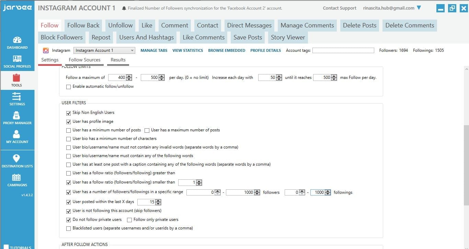
Task: Adjust follow ratio smaller than stepper
Action: tap(199, 182)
